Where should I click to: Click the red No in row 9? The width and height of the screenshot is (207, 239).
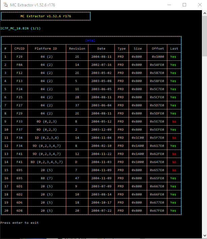(x=174, y=122)
